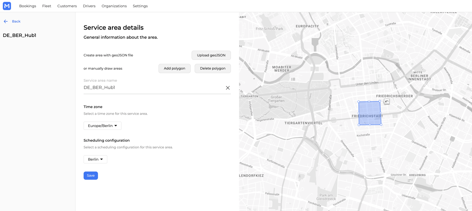472x211 pixels.
Task: Click the Delete polygon button
Action: [213, 68]
